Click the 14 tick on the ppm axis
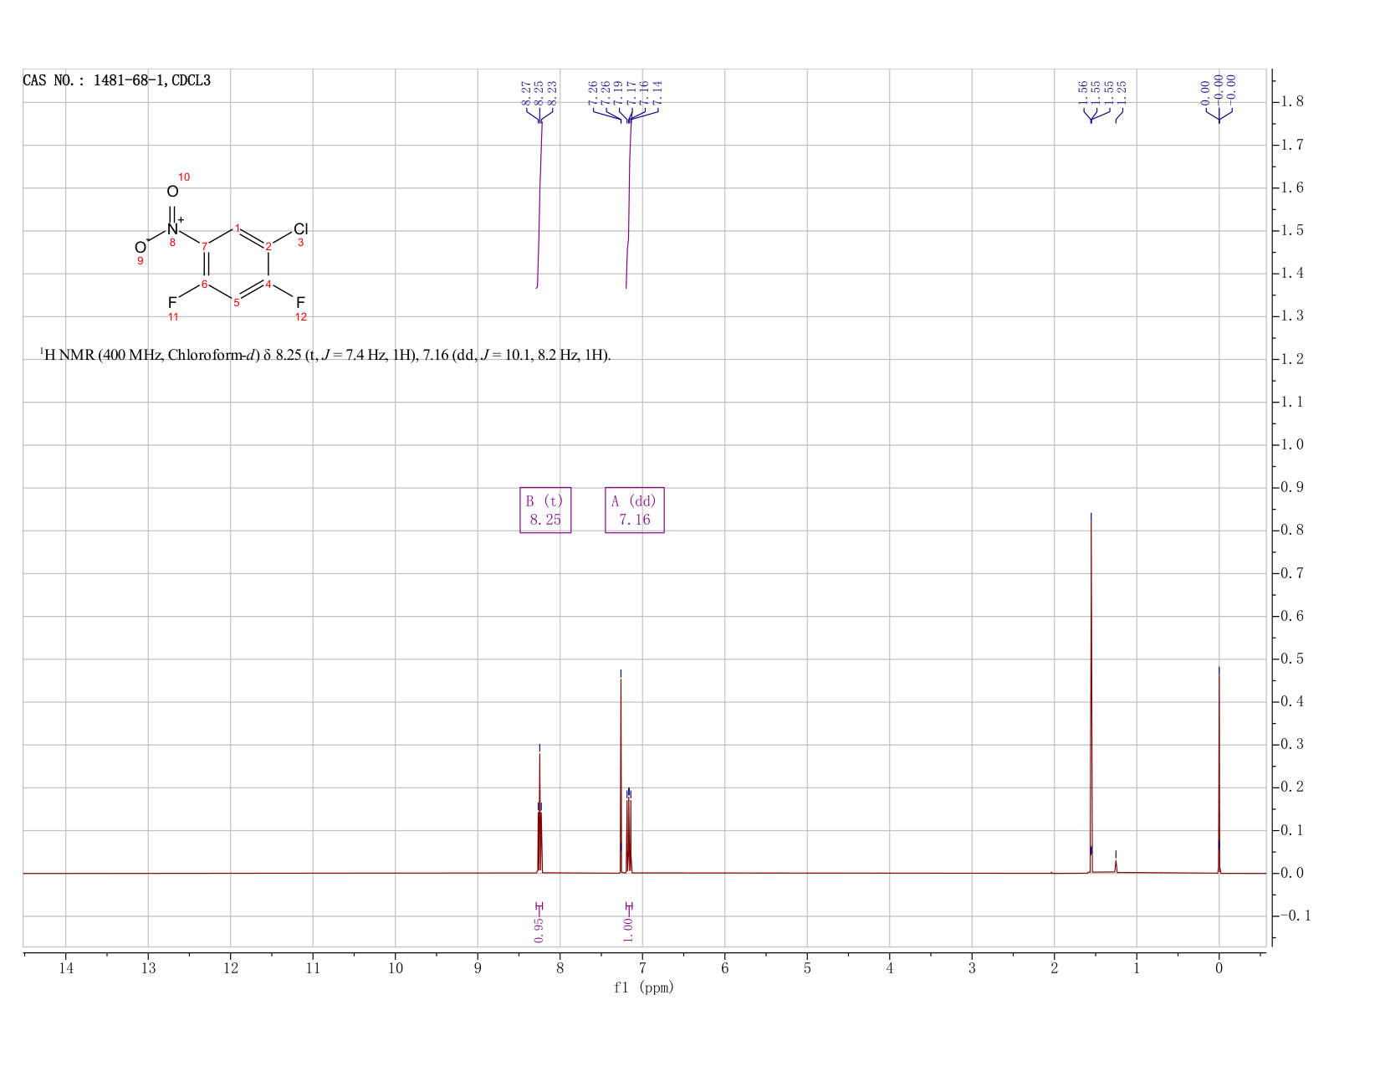The height and width of the screenshot is (1067, 1380). point(66,968)
